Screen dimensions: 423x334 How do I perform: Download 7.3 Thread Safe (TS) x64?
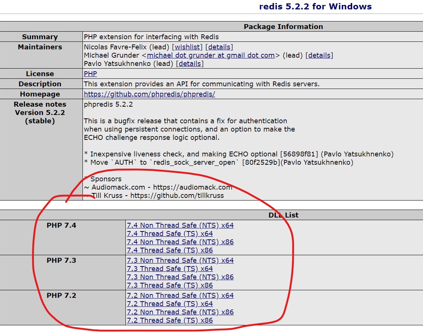coord(170,269)
